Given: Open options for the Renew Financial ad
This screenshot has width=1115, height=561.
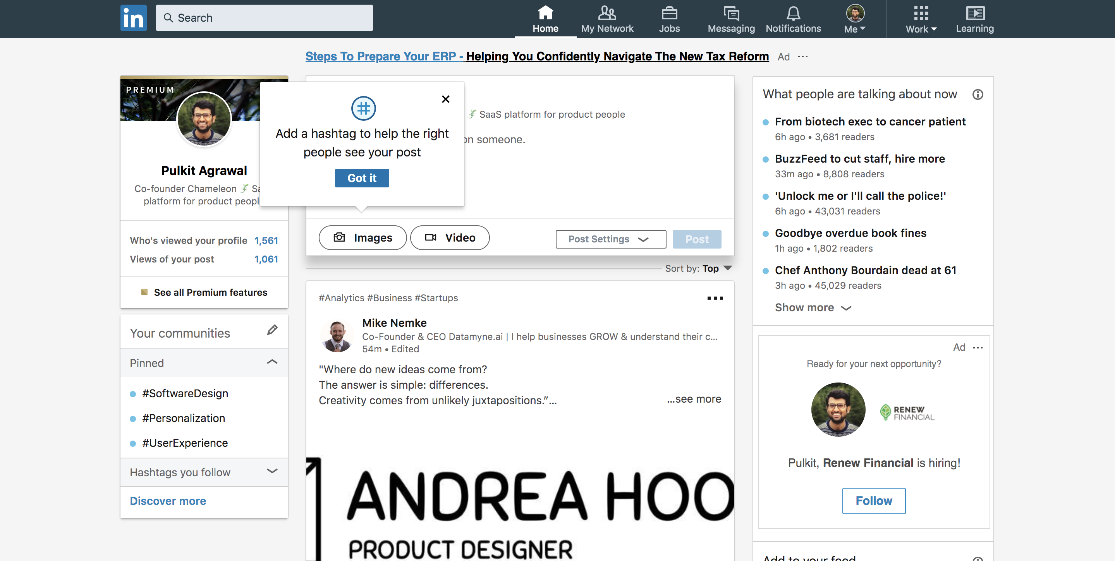Looking at the screenshot, I should click(x=978, y=347).
